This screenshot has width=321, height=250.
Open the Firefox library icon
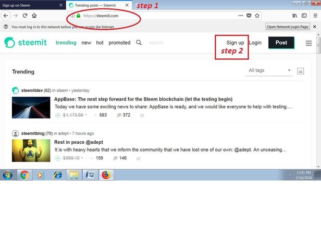coord(294,16)
